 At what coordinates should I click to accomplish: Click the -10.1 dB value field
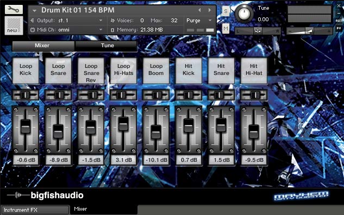click(156, 160)
